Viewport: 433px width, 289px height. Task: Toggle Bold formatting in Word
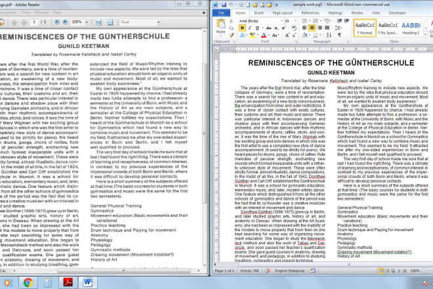(242, 28)
